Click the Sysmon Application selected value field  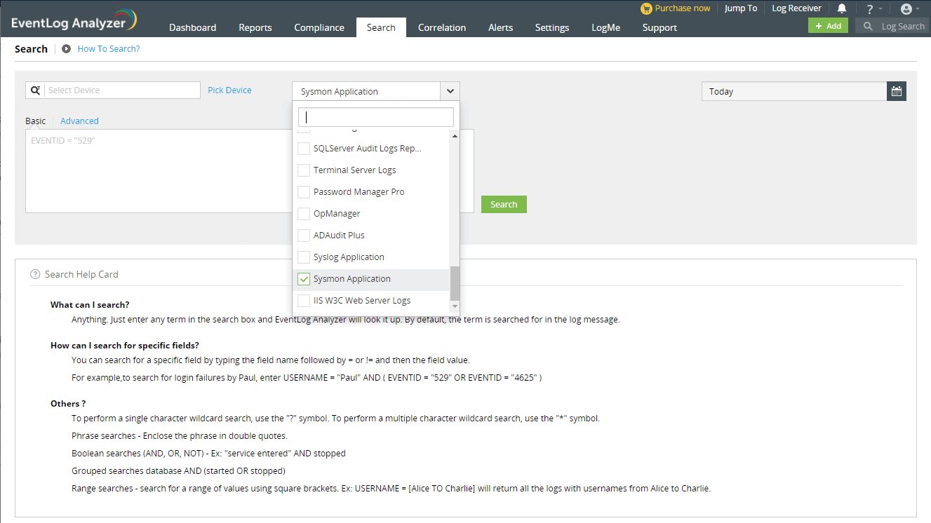366,91
